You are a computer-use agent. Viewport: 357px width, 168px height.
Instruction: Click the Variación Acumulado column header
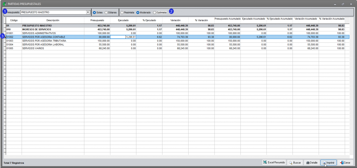(x=306, y=19)
